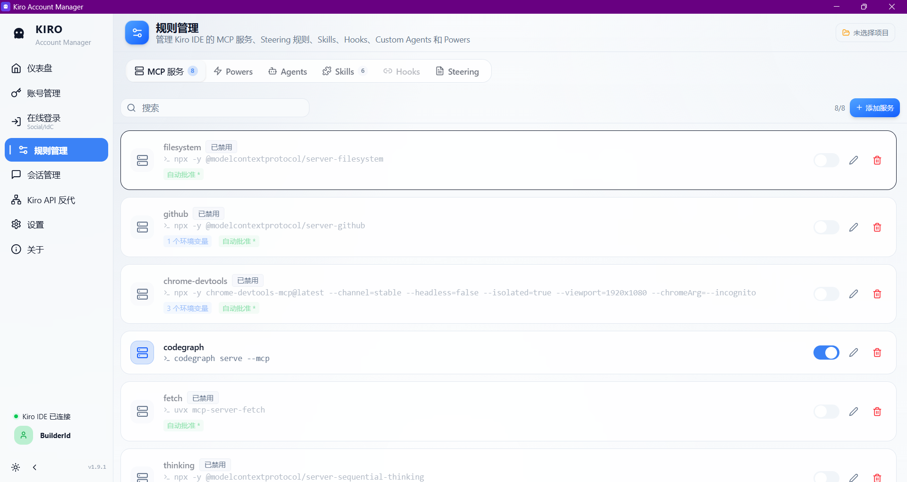
Task: Edit the chrome-devtools server
Action: [854, 294]
